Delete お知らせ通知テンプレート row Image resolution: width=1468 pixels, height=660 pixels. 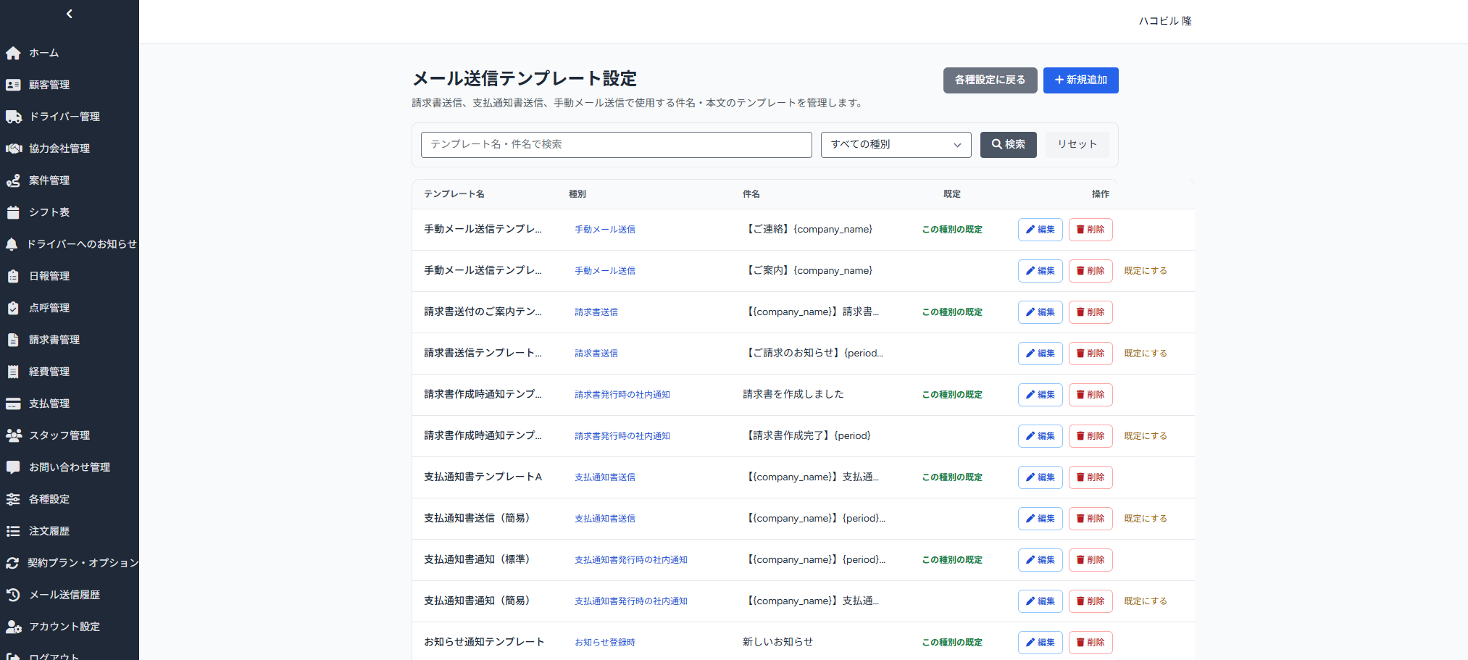[x=1090, y=643]
